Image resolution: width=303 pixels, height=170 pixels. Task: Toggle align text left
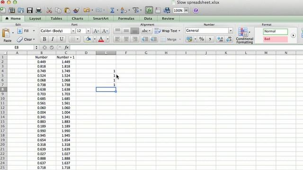click(117, 39)
